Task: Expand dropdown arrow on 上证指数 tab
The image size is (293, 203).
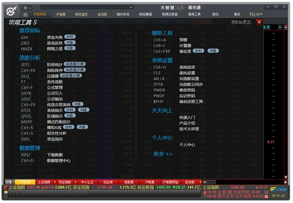Action: (55, 182)
